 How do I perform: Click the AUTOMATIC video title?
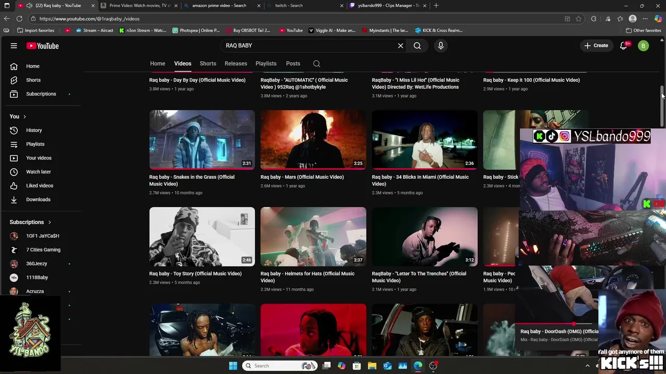coord(304,84)
